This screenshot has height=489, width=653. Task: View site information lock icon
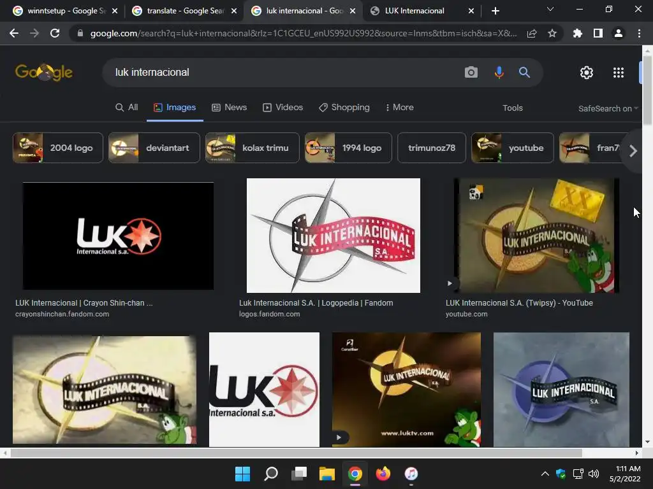[x=80, y=33]
